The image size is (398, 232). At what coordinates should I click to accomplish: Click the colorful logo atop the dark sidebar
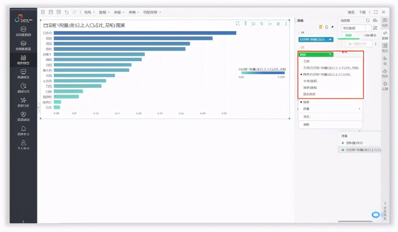pyautogui.click(x=23, y=18)
